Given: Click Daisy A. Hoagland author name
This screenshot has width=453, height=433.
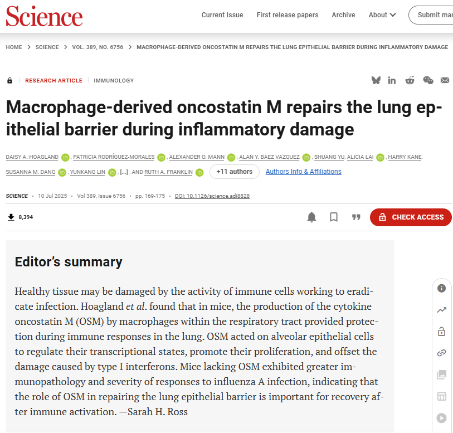Looking at the screenshot, I should 32,157.
